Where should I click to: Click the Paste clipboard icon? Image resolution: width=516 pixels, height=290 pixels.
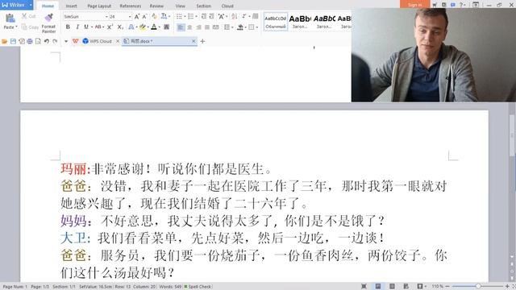click(x=10, y=18)
